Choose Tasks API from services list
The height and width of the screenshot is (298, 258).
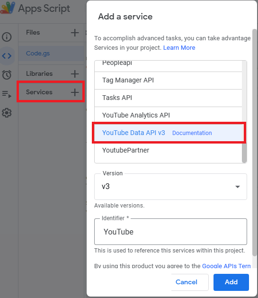168,98
